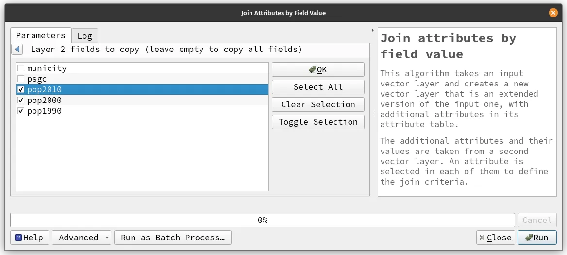Select the psgc row label
This screenshot has width=567, height=255.
pyautogui.click(x=37, y=79)
